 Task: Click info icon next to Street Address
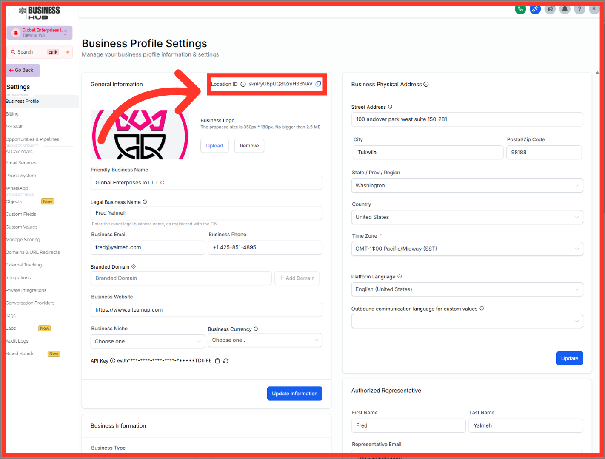click(390, 107)
